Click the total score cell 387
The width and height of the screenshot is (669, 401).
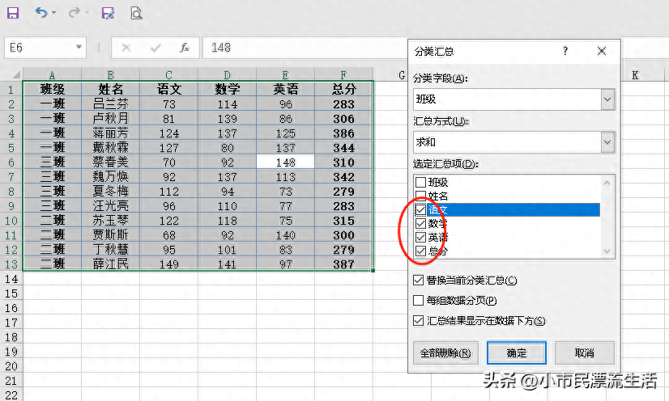(344, 264)
